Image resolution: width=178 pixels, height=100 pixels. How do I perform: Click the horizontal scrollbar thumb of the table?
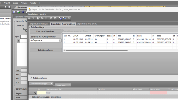[97, 50]
